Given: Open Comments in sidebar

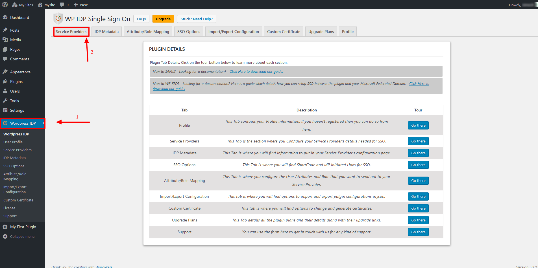Looking at the screenshot, I should pyautogui.click(x=19, y=59).
